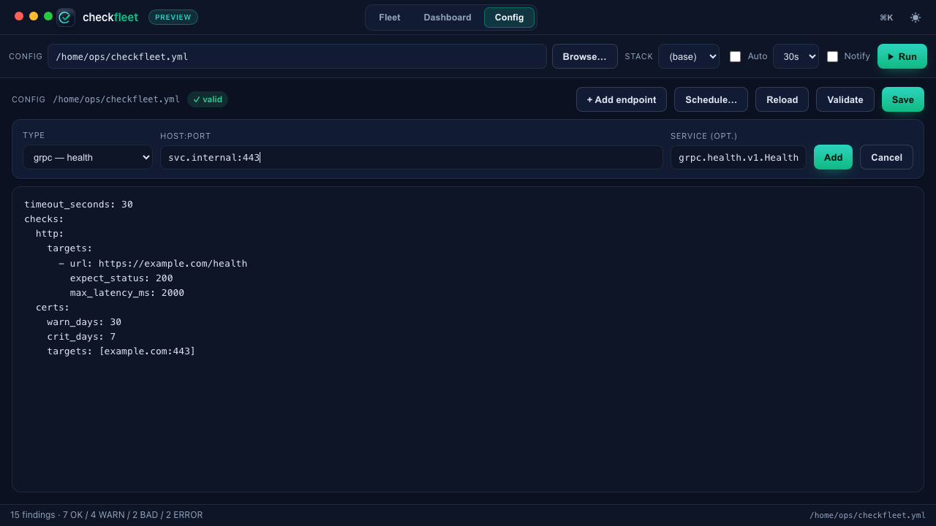This screenshot has height=526, width=936.
Task: Save the config file
Action: pyautogui.click(x=903, y=99)
